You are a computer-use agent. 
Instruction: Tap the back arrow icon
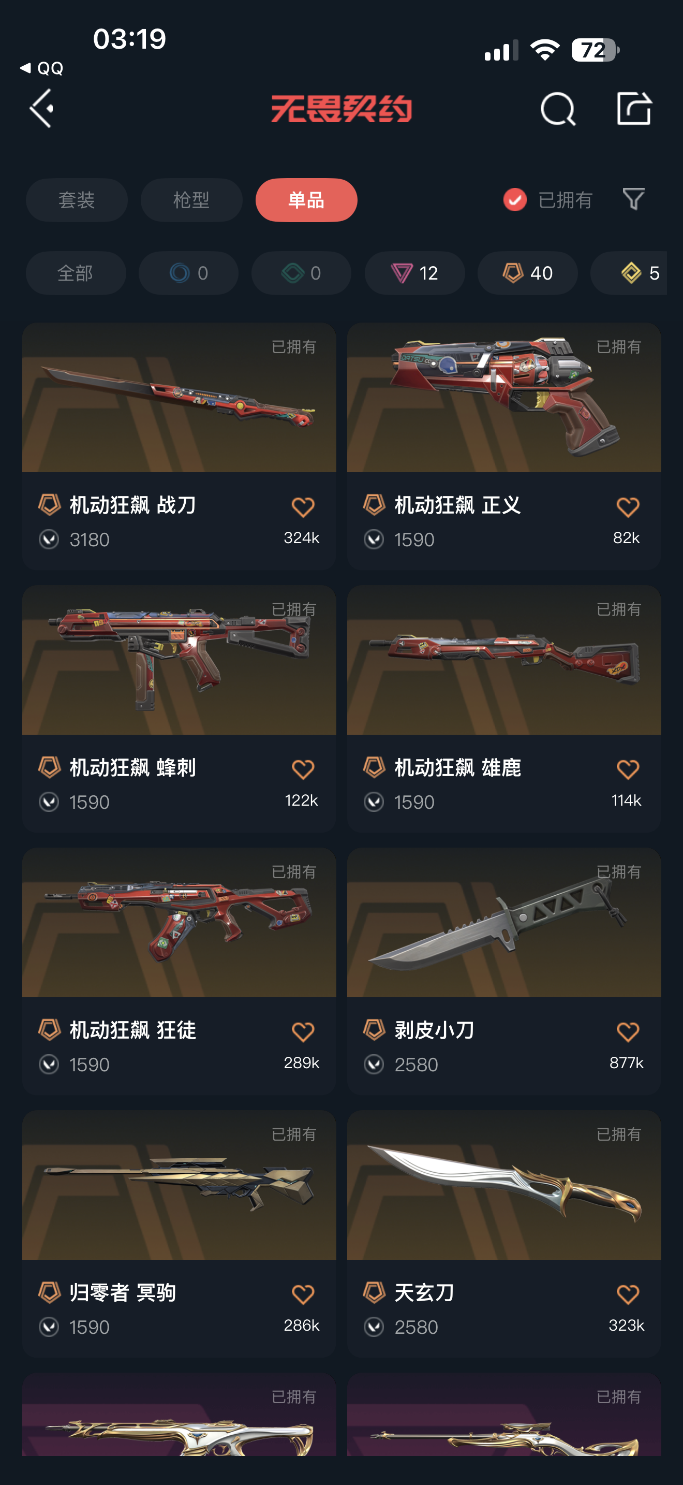(42, 108)
